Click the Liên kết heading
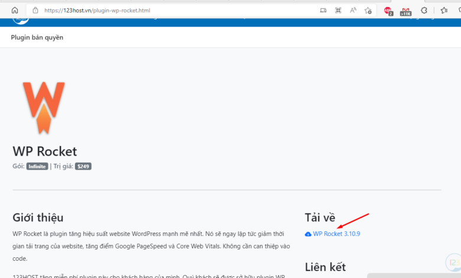This screenshot has width=461, height=278. (x=325, y=267)
